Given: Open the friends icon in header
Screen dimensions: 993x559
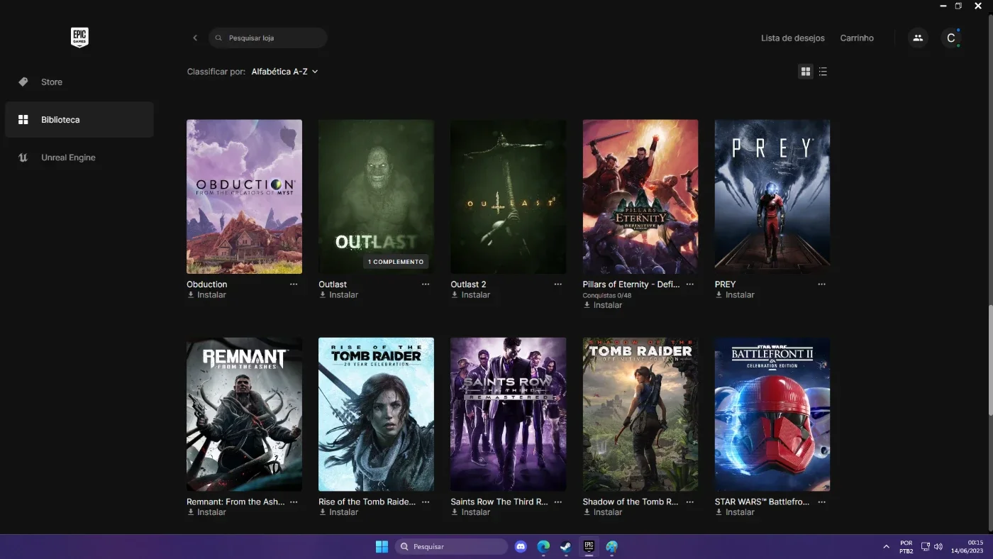Looking at the screenshot, I should coord(918,38).
